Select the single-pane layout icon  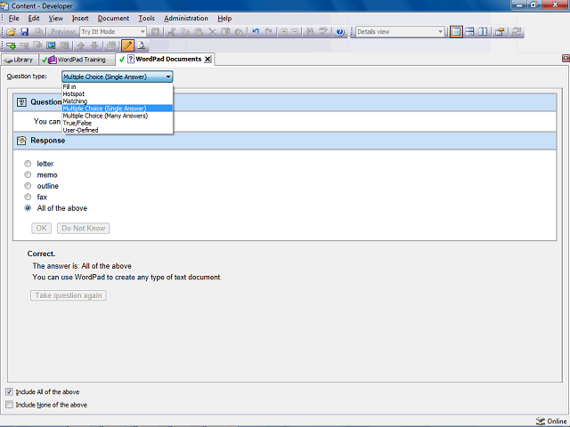coord(456,32)
